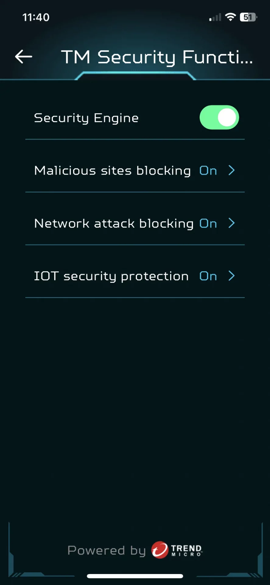Tap the home indicator bar

(135, 576)
